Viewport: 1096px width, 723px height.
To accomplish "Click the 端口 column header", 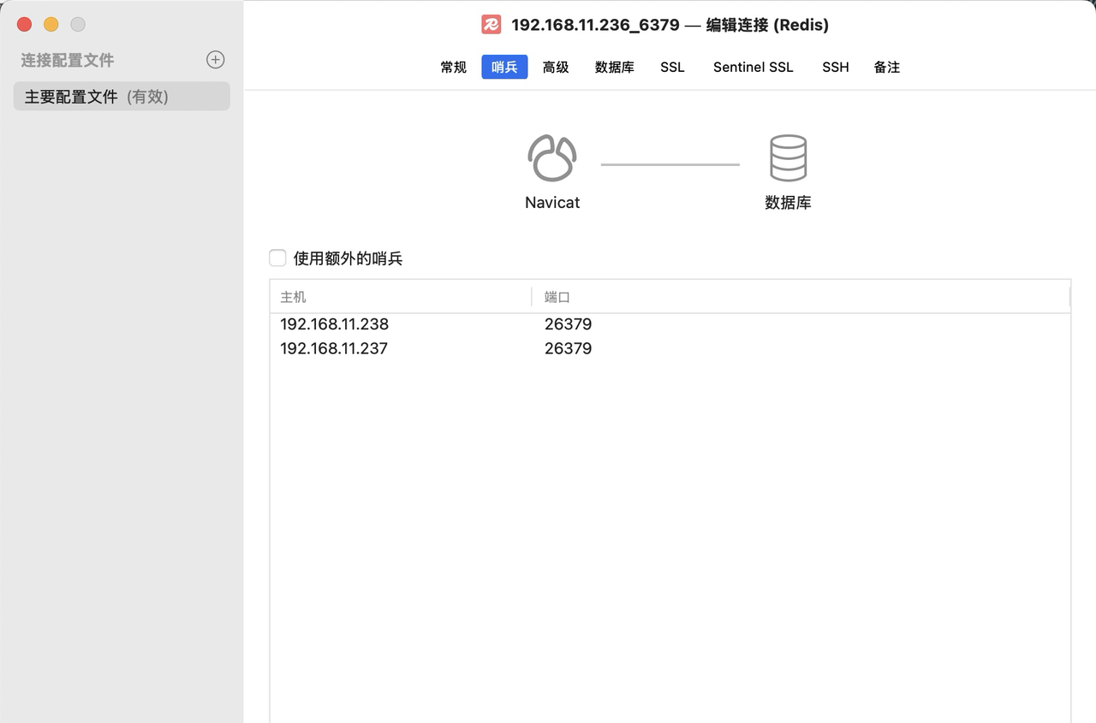I will pyautogui.click(x=557, y=297).
